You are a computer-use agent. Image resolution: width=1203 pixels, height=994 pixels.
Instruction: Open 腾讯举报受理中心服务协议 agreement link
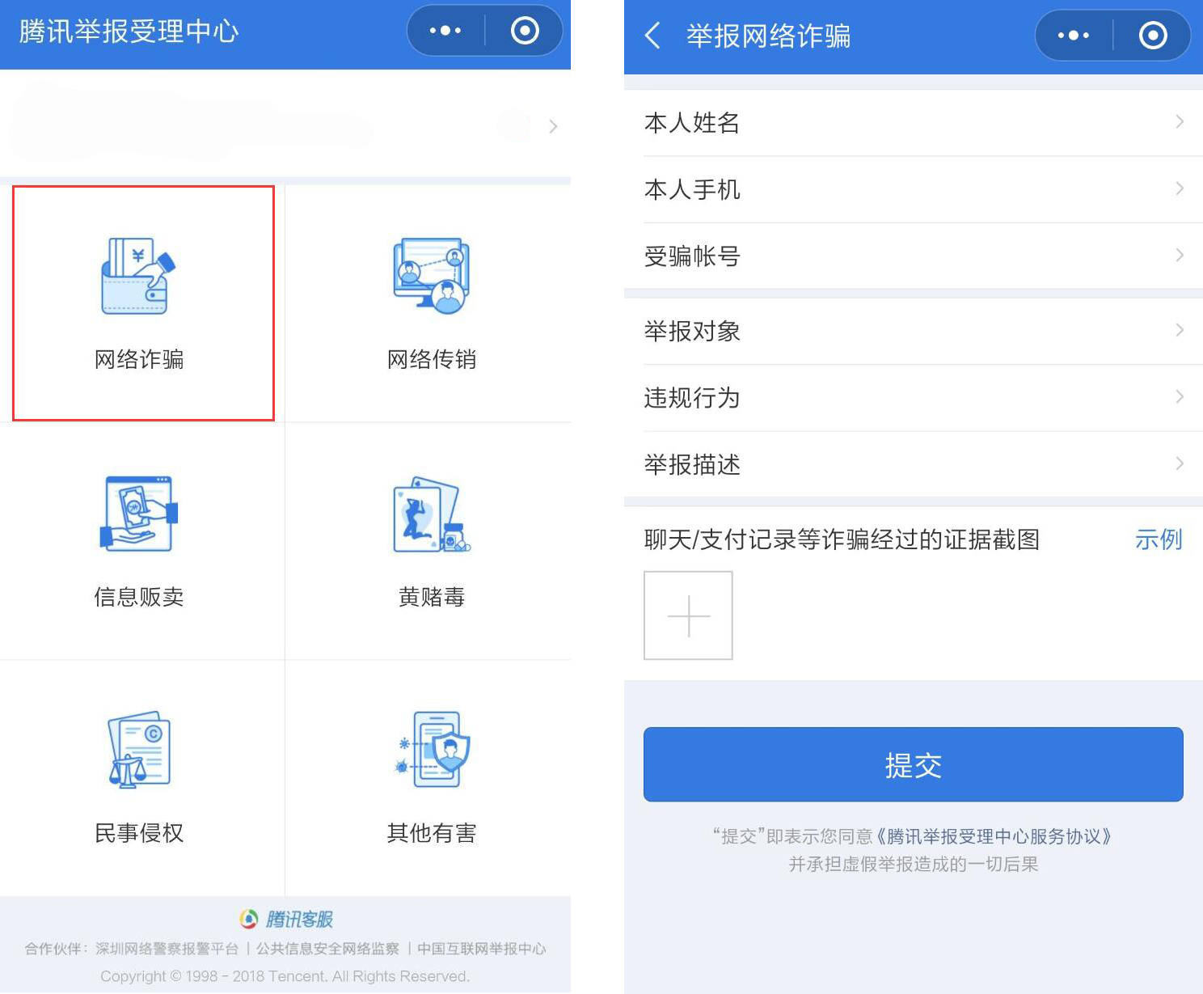click(994, 836)
